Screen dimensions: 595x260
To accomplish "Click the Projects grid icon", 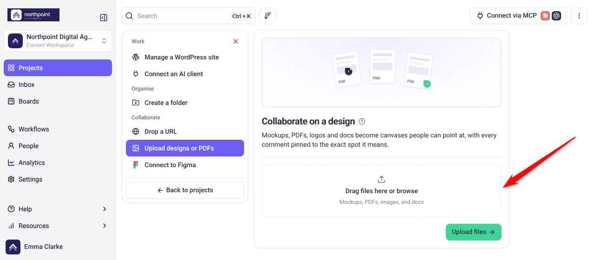I will pos(11,68).
